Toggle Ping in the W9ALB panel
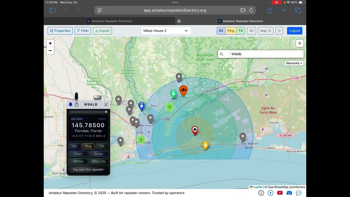The width and height of the screenshot is (350, 197). pyautogui.click(x=88, y=146)
